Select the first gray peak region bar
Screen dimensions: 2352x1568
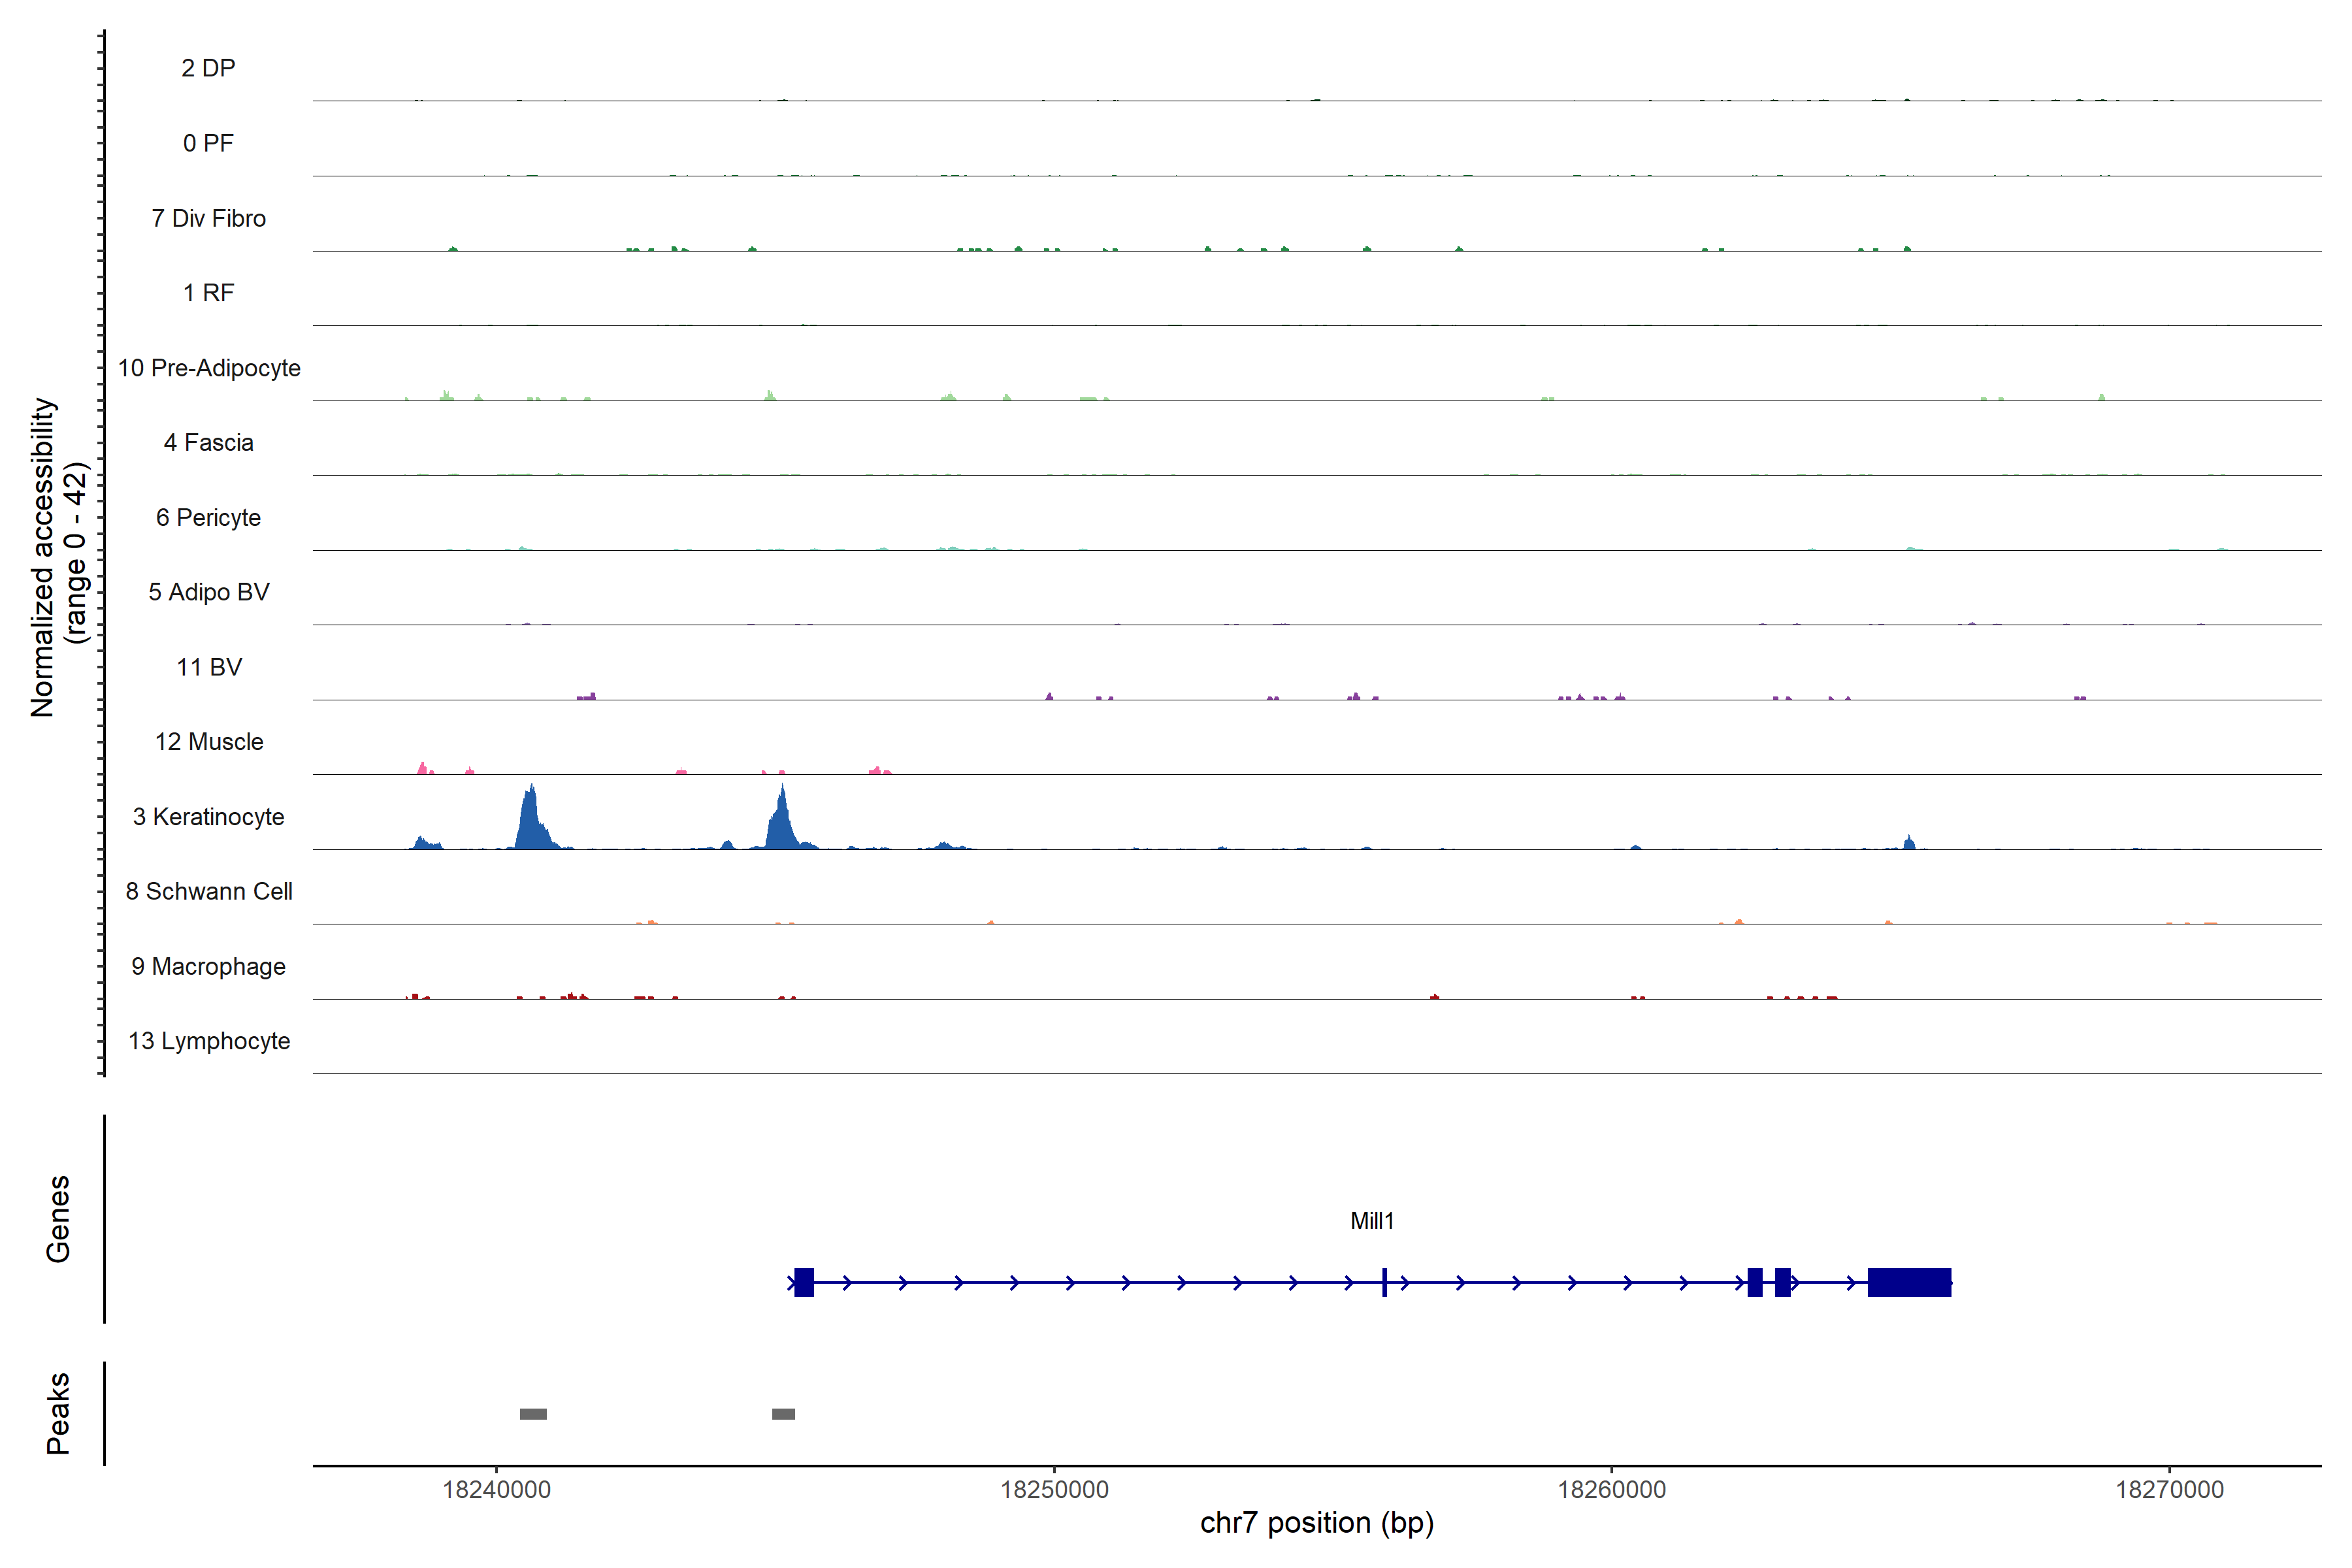coord(533,1414)
